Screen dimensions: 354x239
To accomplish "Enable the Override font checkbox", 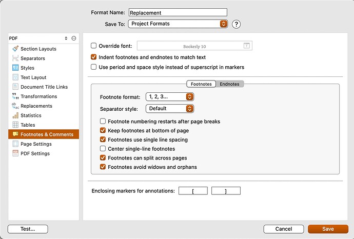I will pos(93,46).
